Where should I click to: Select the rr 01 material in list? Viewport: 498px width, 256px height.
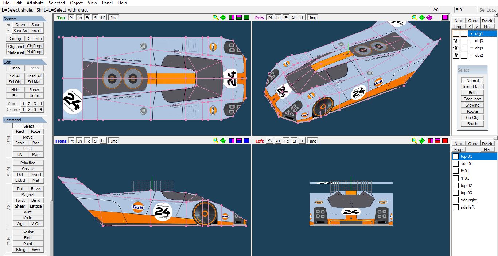click(465, 178)
